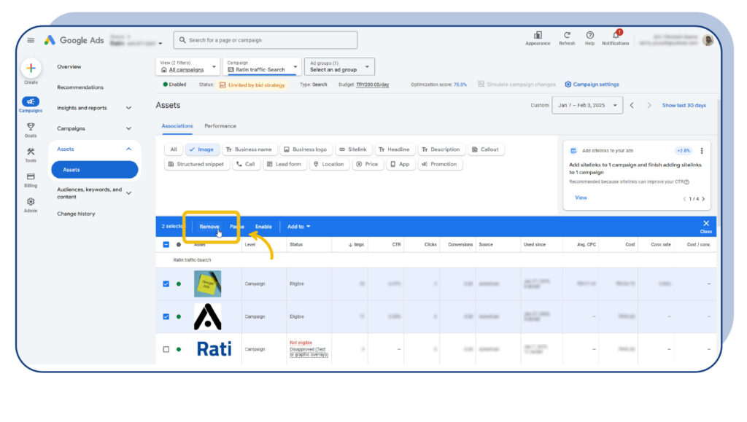Open Overview in the sidebar

(69, 66)
